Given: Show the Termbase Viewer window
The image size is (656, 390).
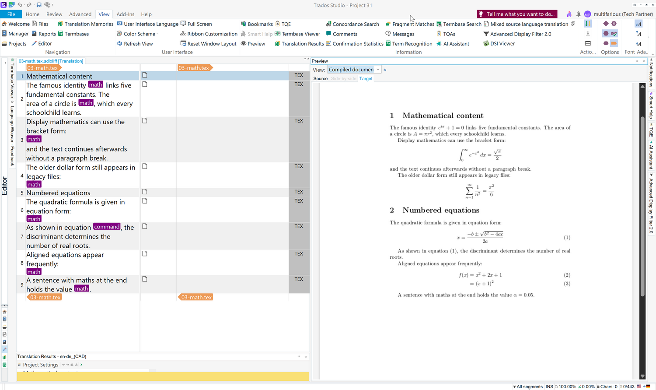Looking at the screenshot, I should click(x=297, y=34).
